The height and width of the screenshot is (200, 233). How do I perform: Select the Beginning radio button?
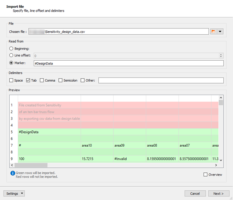click(11, 49)
